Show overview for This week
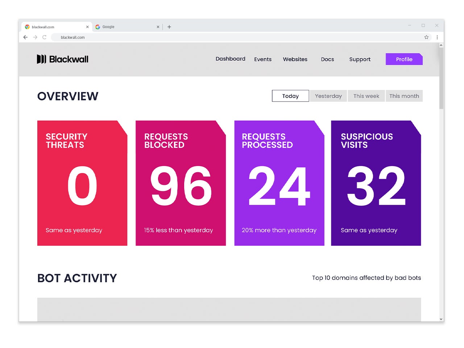The image size is (464, 348). (366, 96)
